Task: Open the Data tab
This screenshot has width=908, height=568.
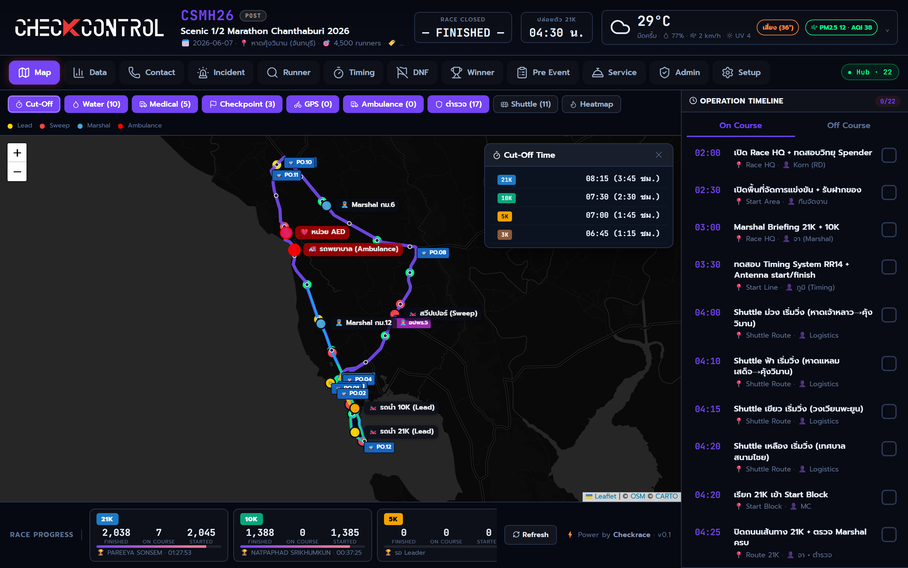Action: 90,73
